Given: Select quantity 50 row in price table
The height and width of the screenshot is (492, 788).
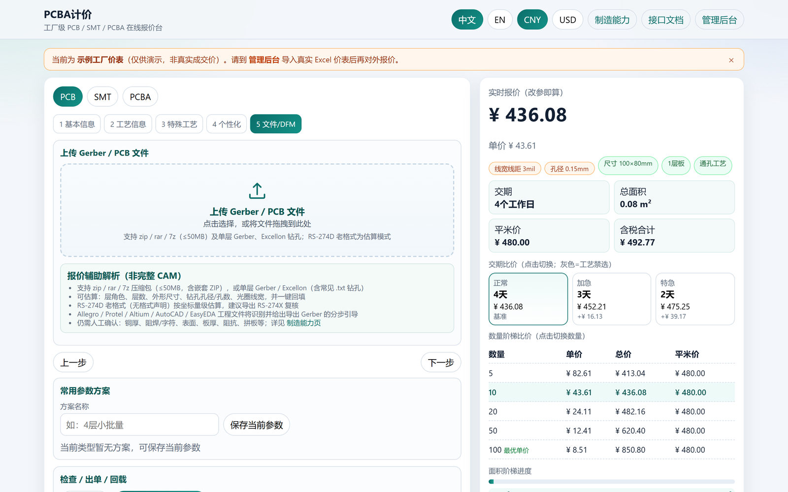Looking at the screenshot, I should [612, 431].
